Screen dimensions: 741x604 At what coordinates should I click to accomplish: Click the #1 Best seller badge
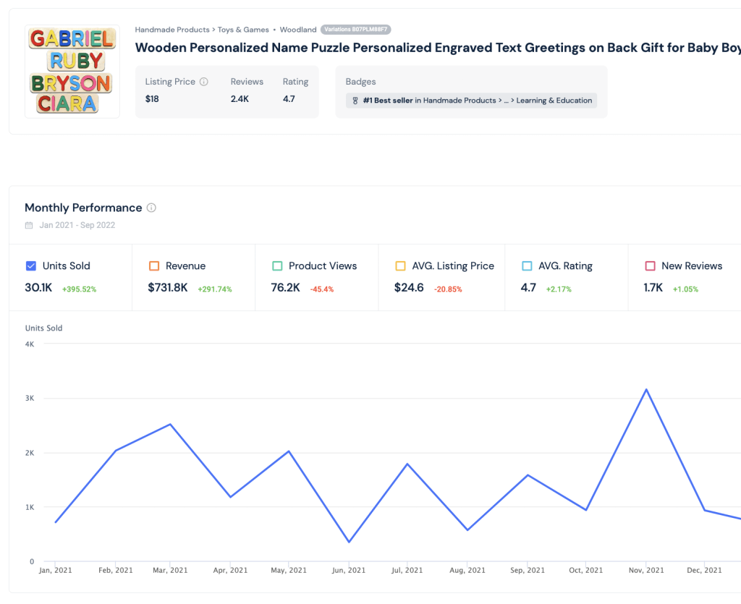(x=471, y=101)
